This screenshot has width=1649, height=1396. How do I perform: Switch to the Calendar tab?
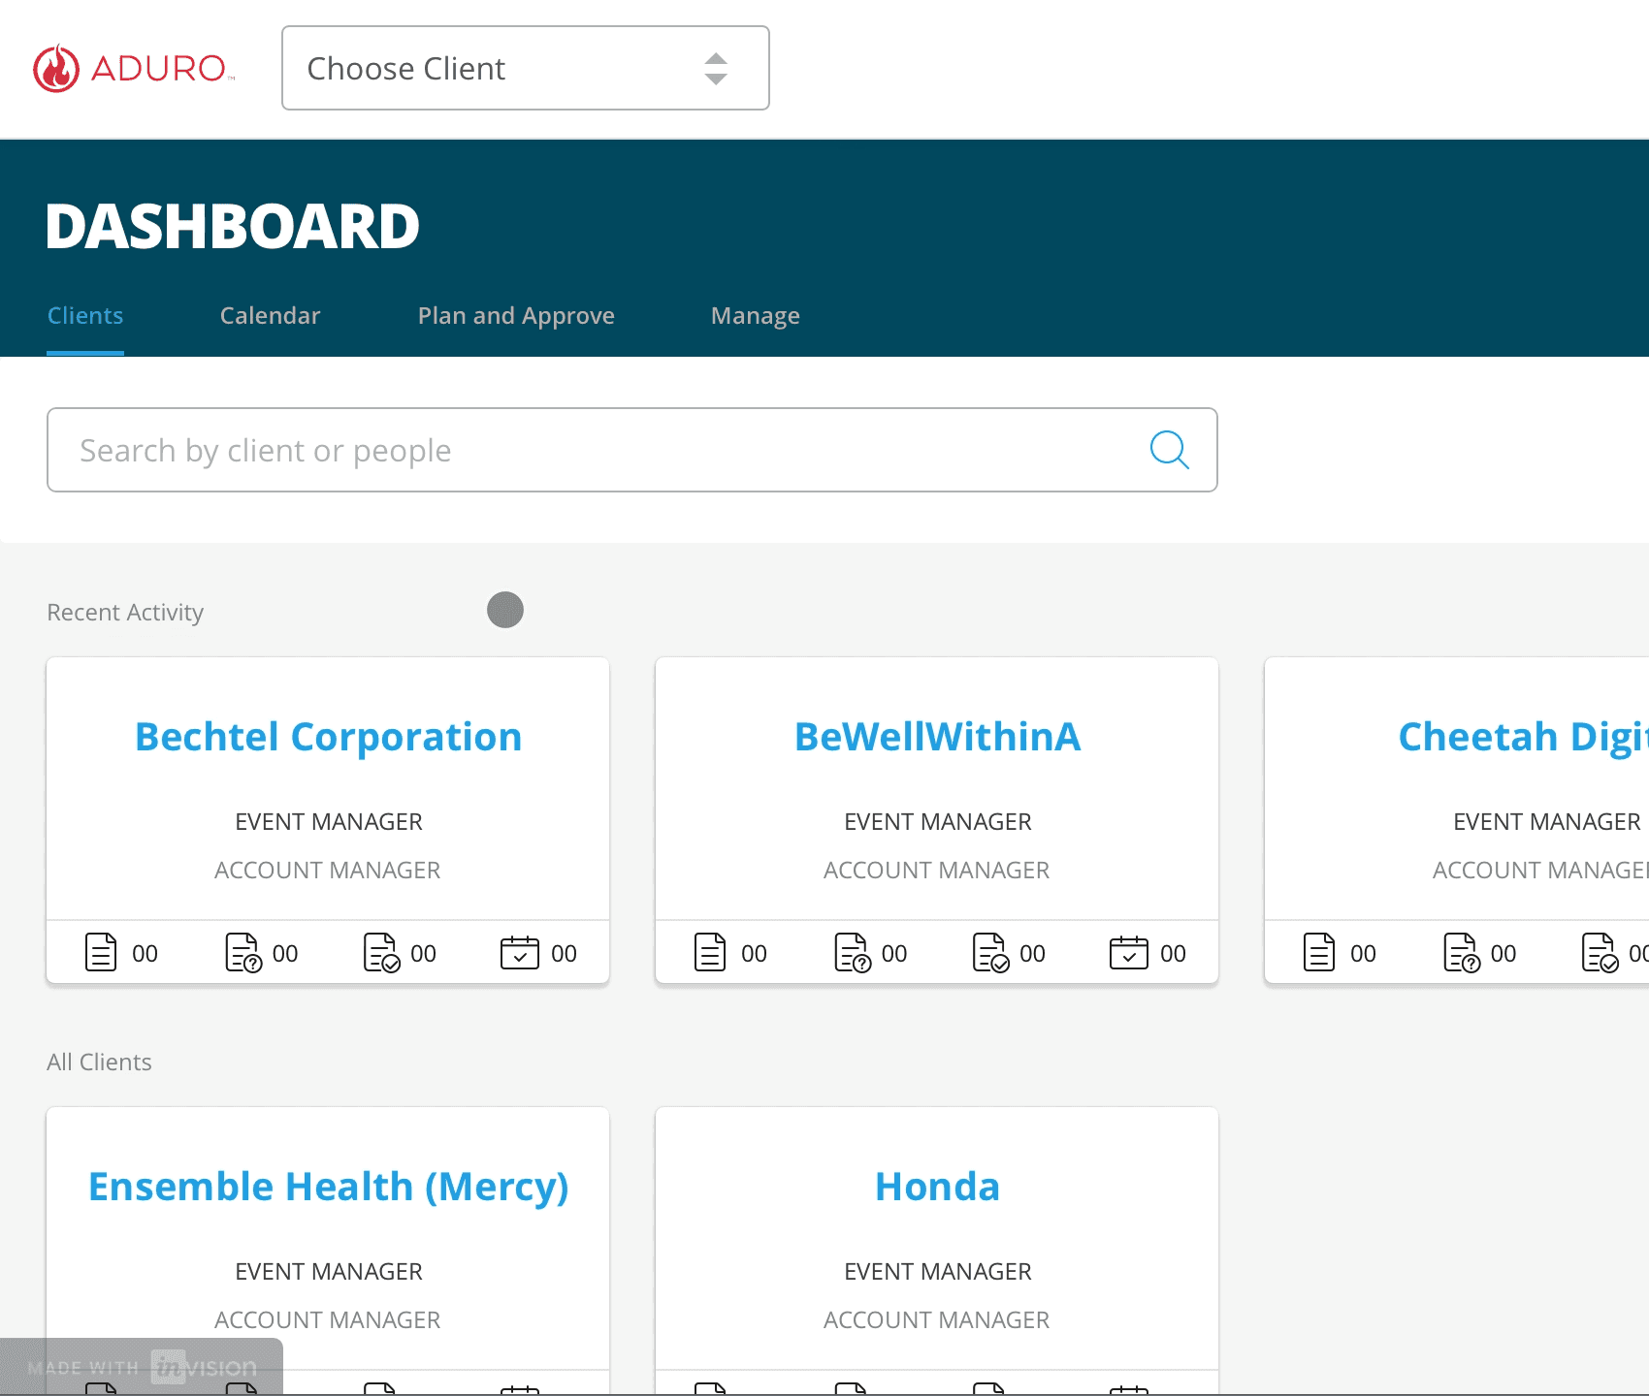pyautogui.click(x=270, y=316)
